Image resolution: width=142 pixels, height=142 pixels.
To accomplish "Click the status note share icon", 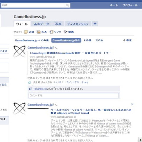I will (26, 32).
